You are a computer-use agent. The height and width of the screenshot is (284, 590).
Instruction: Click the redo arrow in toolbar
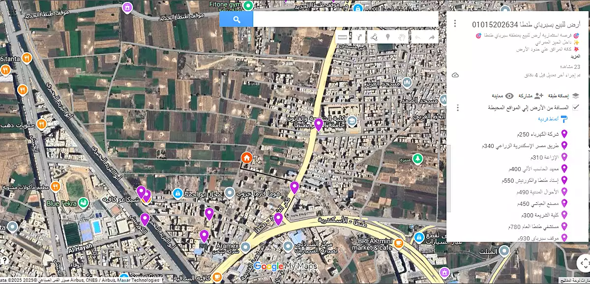432,37
